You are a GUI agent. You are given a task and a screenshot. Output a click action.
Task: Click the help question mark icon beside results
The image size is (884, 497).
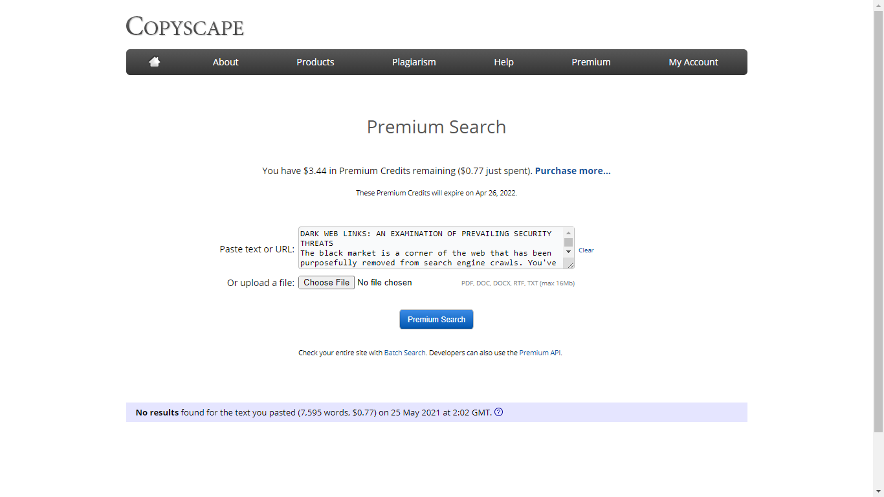pyautogui.click(x=498, y=412)
